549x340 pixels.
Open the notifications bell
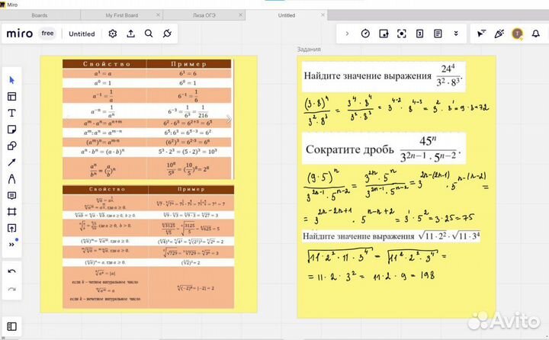537,34
